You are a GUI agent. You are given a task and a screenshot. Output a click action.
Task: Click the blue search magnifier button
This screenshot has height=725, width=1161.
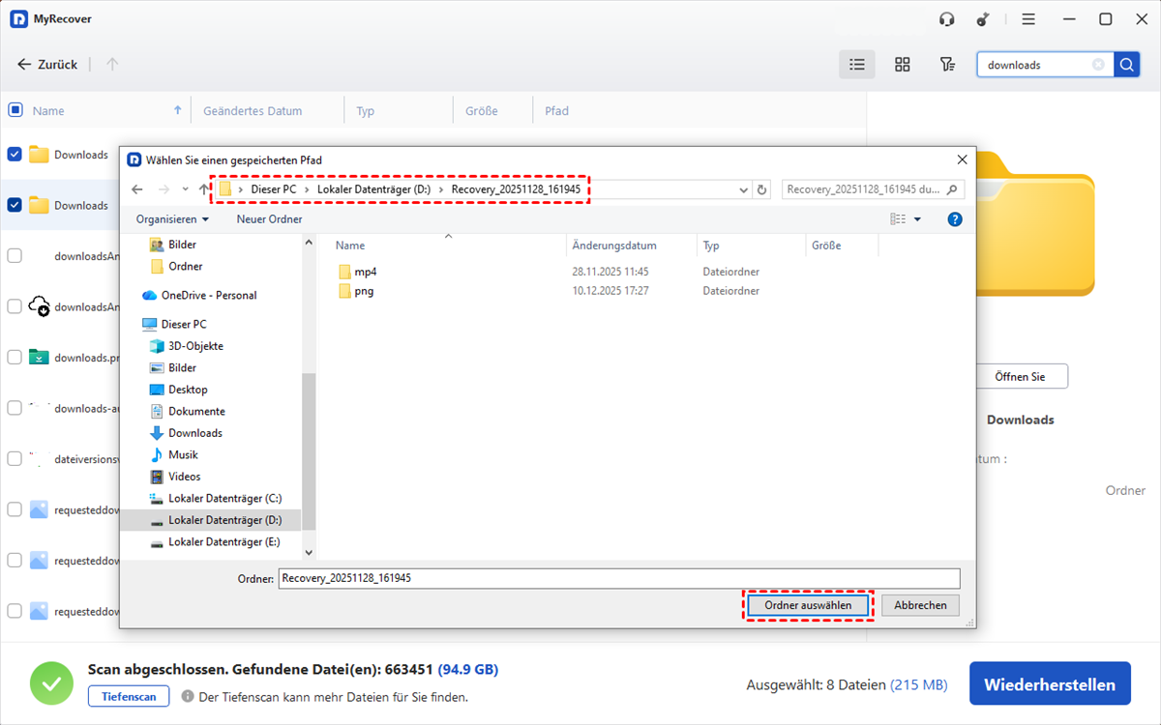pyautogui.click(x=1126, y=65)
